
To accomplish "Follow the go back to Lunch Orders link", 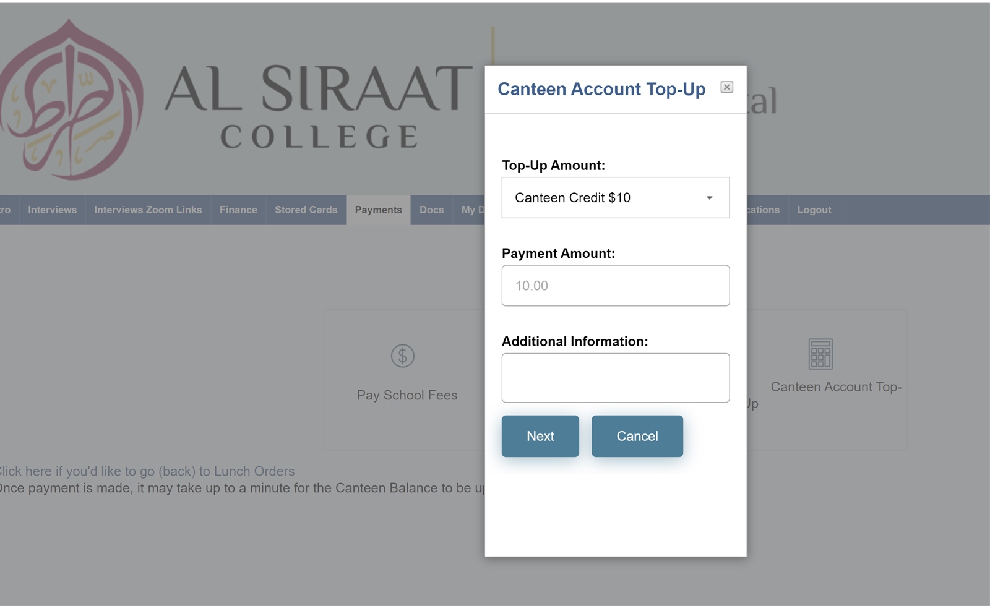I will click(x=146, y=471).
